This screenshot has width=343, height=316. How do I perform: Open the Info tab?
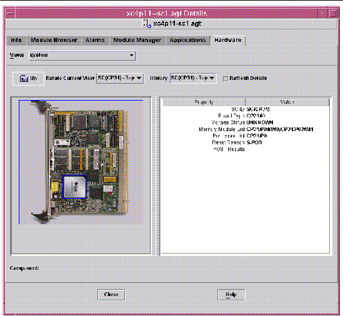click(x=16, y=40)
